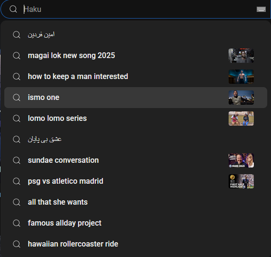The image size is (271, 257).
Task: Choose 'how to keep a man interested'
Action: (136, 77)
